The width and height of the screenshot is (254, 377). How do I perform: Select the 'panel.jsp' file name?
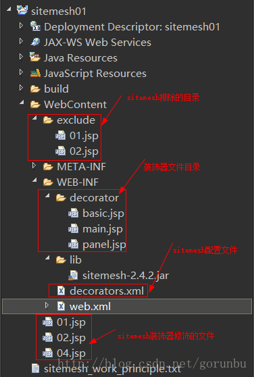(104, 245)
